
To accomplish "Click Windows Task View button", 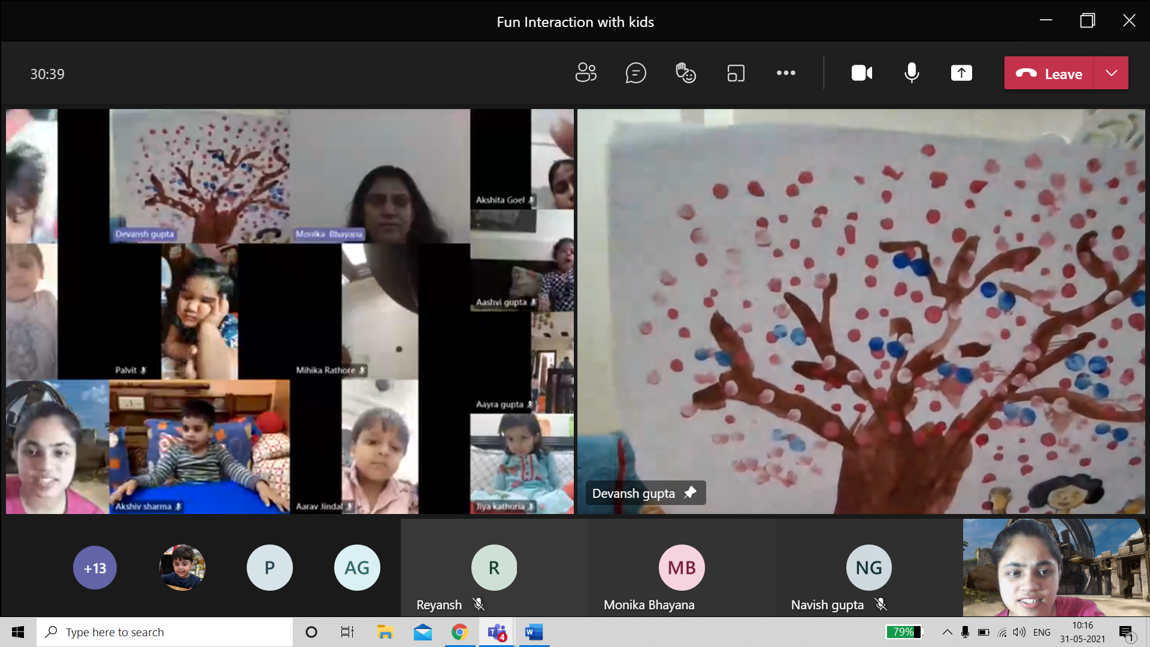I will [347, 632].
